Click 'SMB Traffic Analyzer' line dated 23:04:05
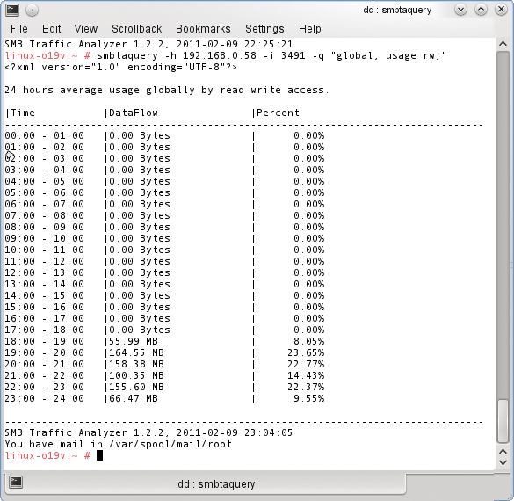 tap(148, 432)
